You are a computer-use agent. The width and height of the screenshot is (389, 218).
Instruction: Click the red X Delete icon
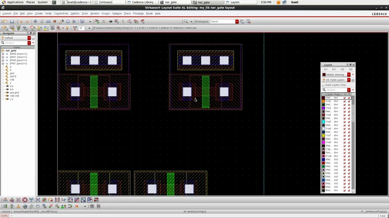55,21
